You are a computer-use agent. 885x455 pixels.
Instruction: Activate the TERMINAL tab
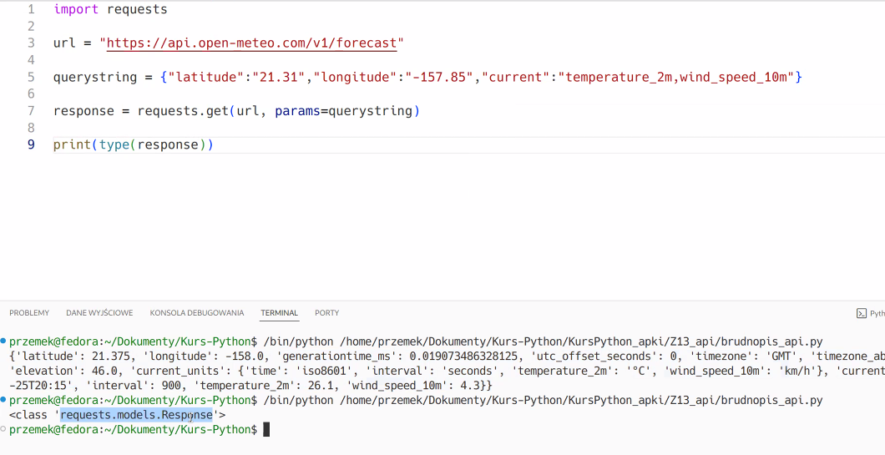(280, 313)
